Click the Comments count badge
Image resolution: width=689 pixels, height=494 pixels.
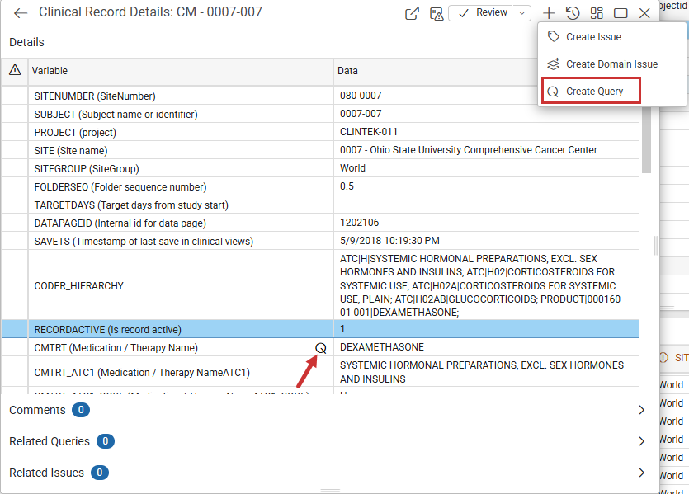(x=81, y=410)
